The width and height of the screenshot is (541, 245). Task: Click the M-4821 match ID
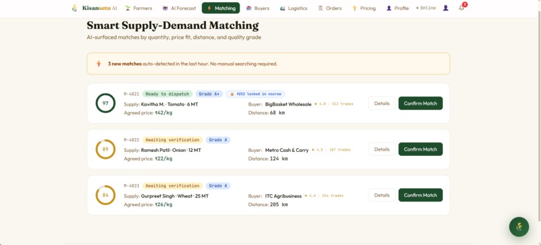click(132, 94)
